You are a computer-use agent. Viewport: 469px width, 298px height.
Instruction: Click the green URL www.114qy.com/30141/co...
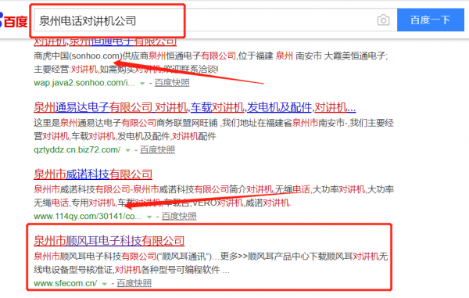coord(88,217)
